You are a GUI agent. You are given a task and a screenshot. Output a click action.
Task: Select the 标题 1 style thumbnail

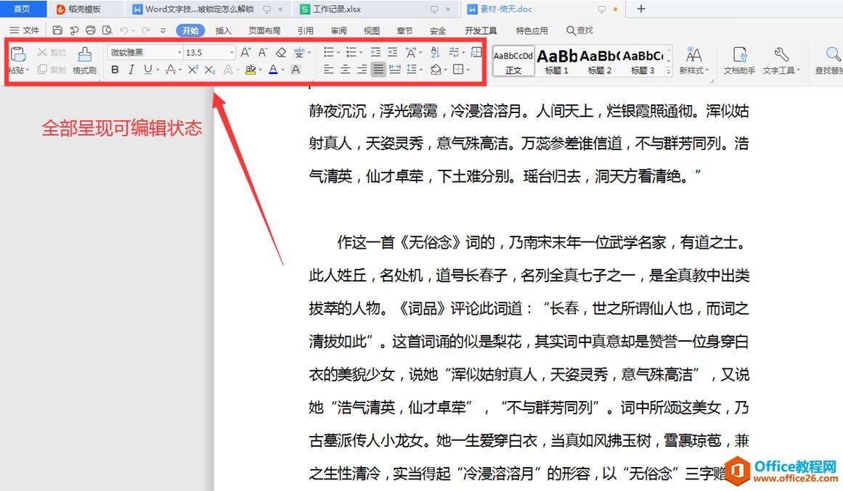pos(557,59)
